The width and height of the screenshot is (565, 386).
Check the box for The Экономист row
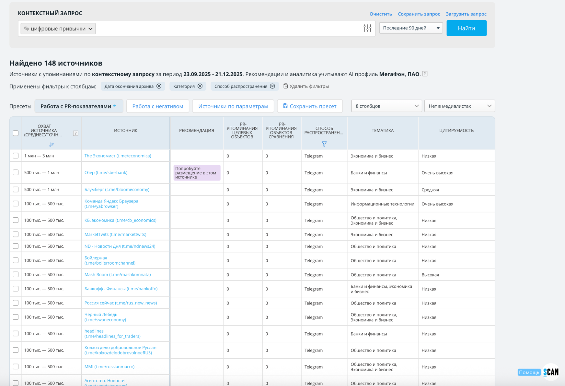[x=16, y=156]
